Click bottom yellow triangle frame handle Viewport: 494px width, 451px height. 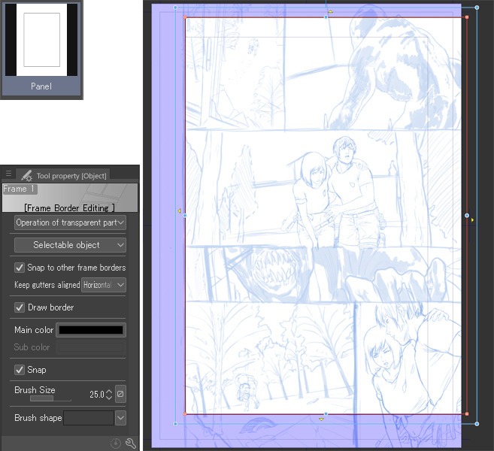tap(321, 419)
